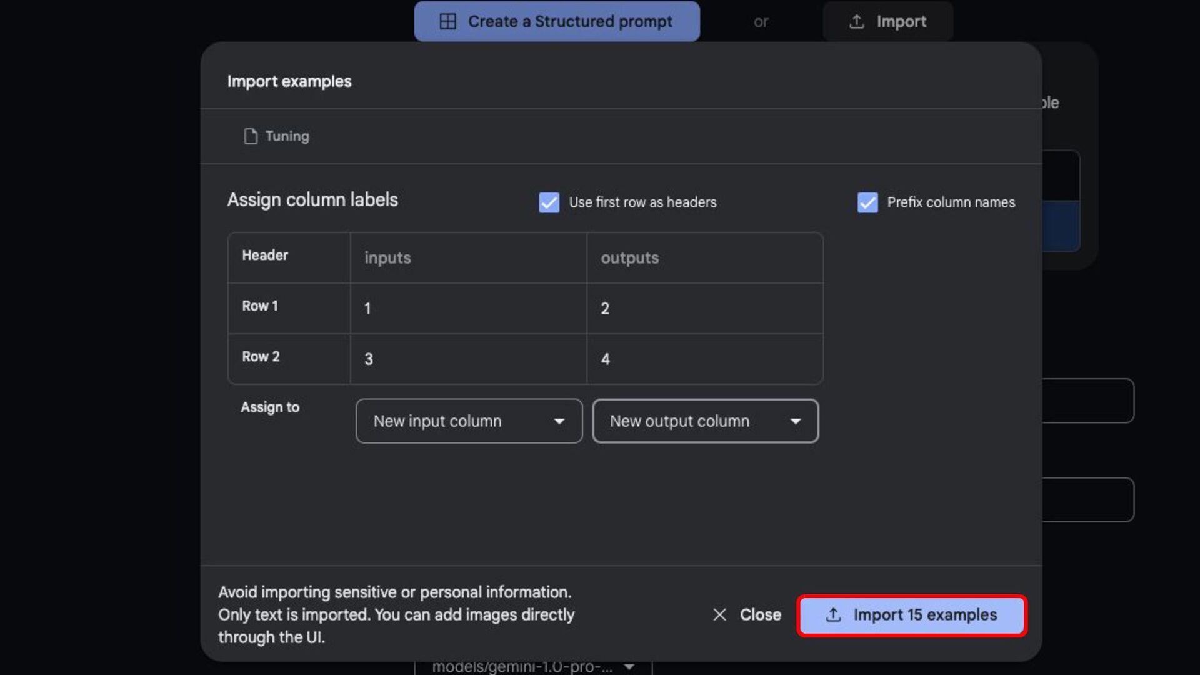Click the inputs header cell
Image resolution: width=1200 pixels, height=675 pixels.
point(468,258)
